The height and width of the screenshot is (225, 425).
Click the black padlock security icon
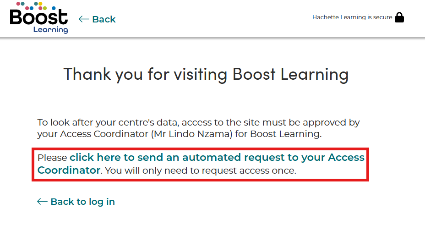pyautogui.click(x=399, y=17)
